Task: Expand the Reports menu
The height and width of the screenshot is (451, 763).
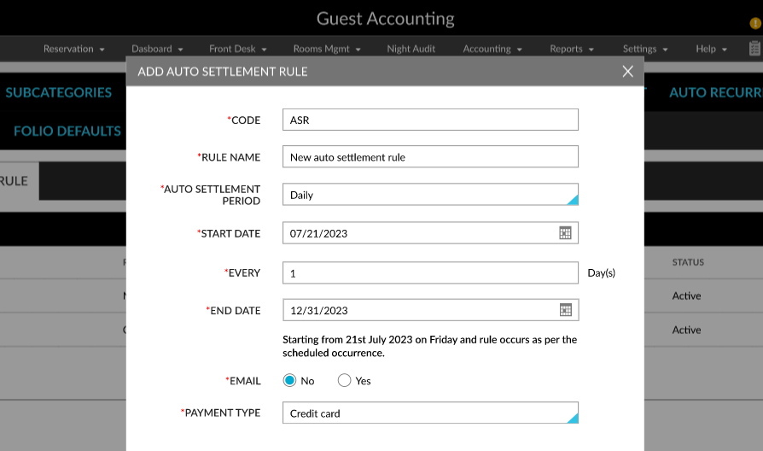Action: coord(572,49)
